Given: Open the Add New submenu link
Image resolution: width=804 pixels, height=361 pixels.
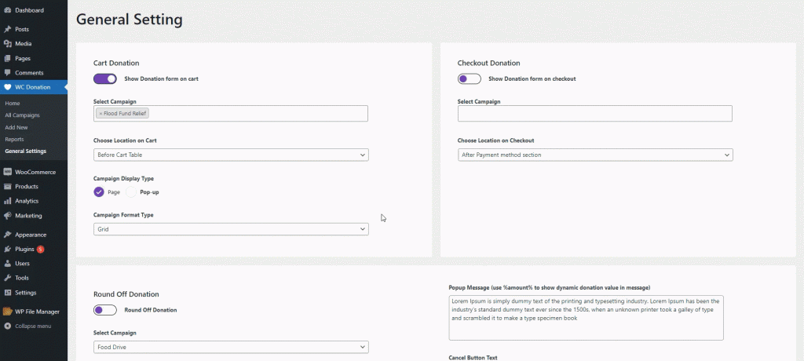Looking at the screenshot, I should point(16,127).
